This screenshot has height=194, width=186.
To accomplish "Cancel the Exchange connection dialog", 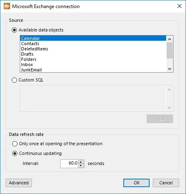I will tap(166, 183).
